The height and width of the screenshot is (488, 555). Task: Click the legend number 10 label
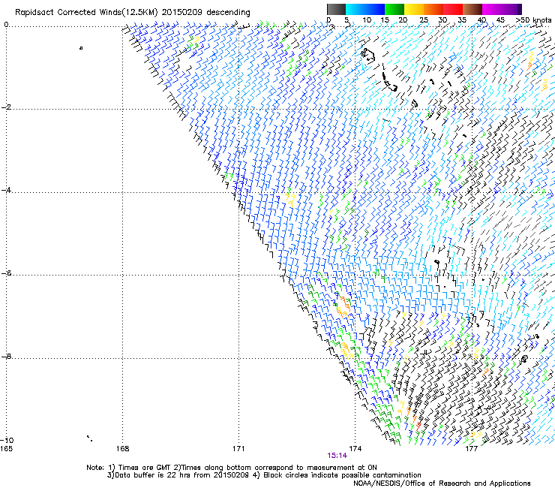tap(367, 20)
